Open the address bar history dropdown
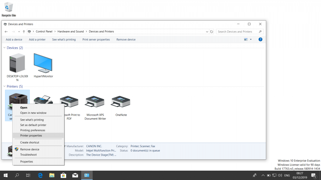The image size is (321, 180). pyautogui.click(x=207, y=32)
